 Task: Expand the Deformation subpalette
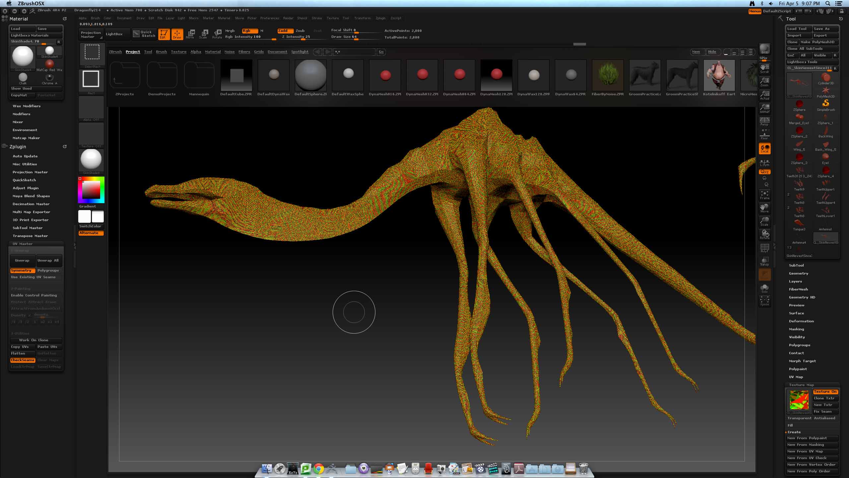coord(801,321)
